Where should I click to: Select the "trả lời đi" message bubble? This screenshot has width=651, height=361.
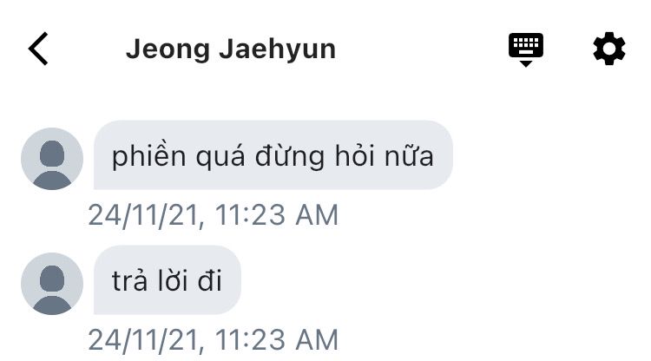[x=168, y=280]
